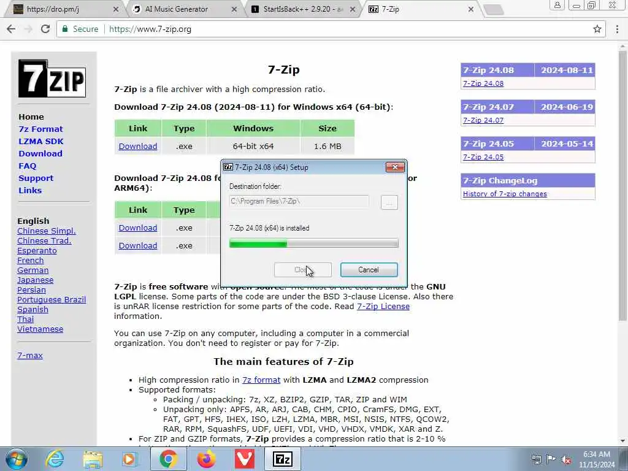Switch language to Chinese Trad.

coord(44,240)
